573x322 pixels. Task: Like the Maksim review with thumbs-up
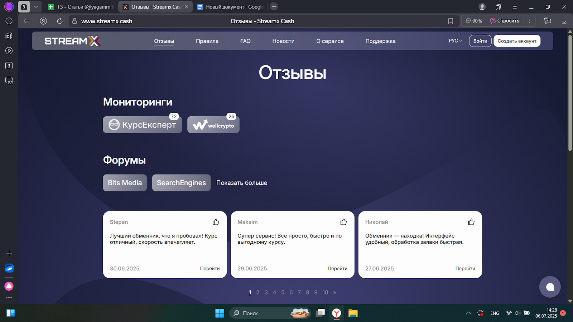tap(344, 222)
